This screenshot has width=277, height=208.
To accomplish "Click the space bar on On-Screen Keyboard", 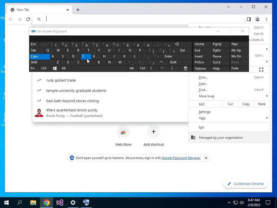I will pos(99,68).
